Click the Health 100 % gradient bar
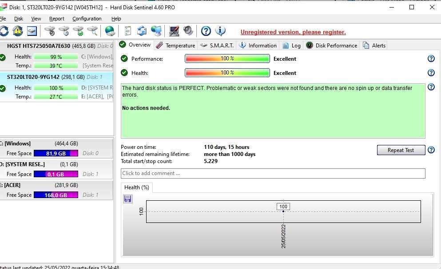 tap(227, 73)
